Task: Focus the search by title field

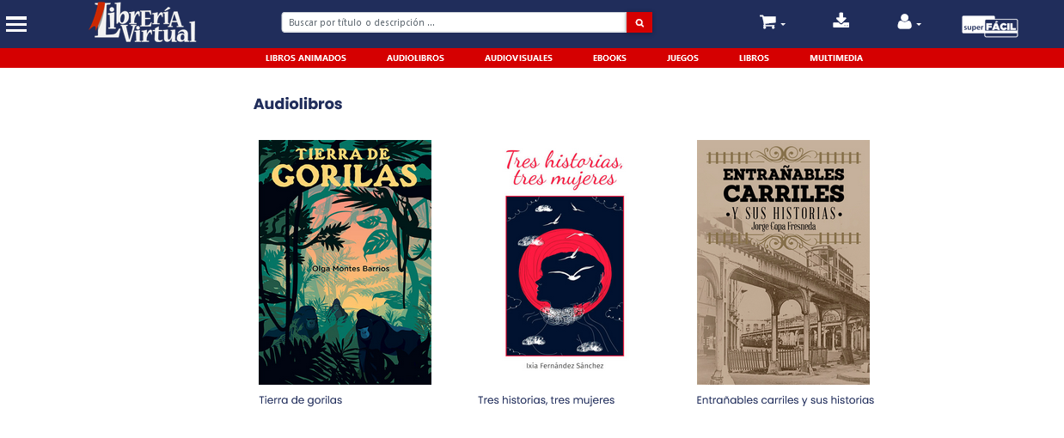Action: point(454,22)
